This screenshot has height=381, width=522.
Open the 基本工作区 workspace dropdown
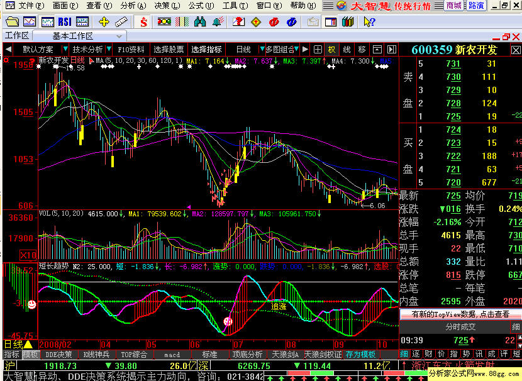(x=119, y=36)
